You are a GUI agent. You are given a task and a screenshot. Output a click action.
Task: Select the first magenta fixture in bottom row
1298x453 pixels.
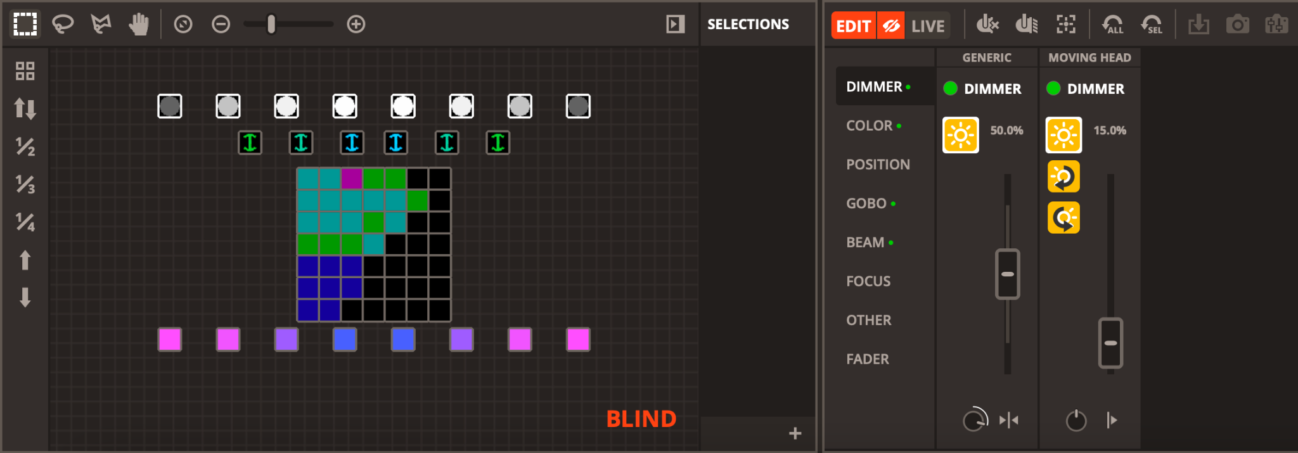(x=170, y=340)
